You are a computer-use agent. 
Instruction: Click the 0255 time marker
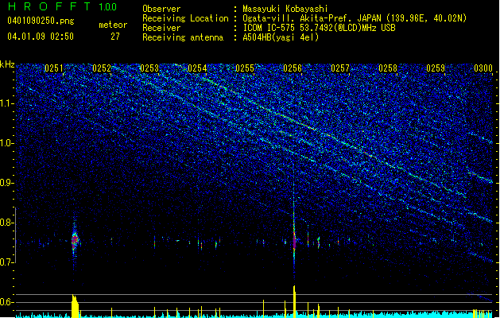(245, 68)
